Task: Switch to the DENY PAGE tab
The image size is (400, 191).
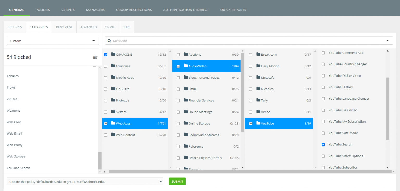Action: [64, 27]
